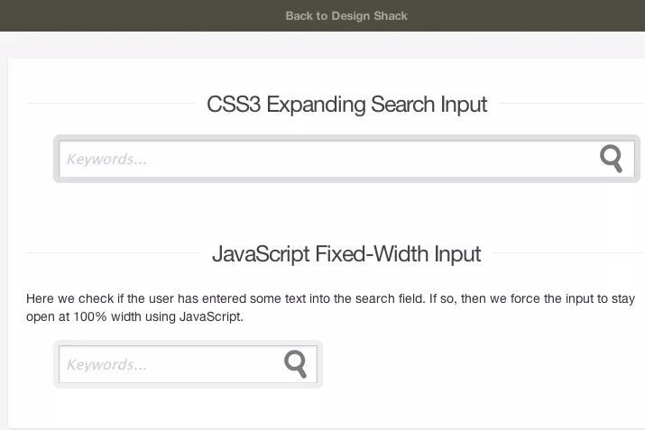Click the JavaScript Fixed-Width Input heading

(346, 254)
